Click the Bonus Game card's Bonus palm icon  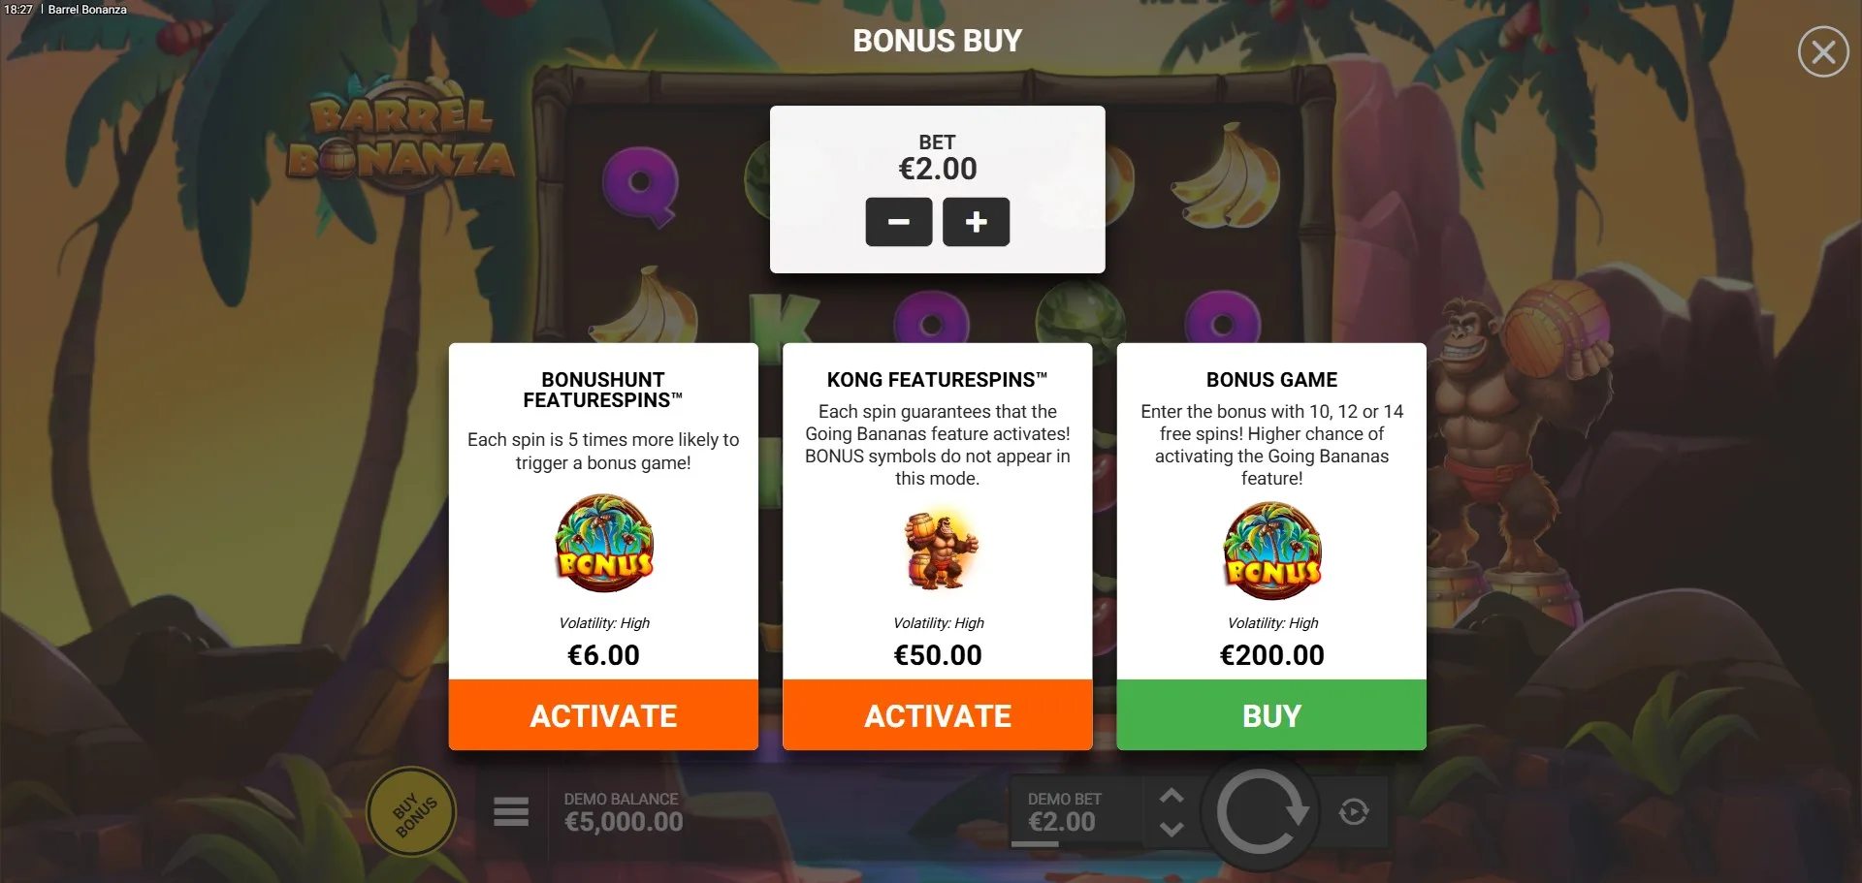1272,550
